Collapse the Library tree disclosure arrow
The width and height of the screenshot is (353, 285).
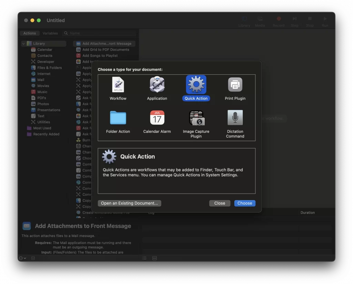point(23,44)
